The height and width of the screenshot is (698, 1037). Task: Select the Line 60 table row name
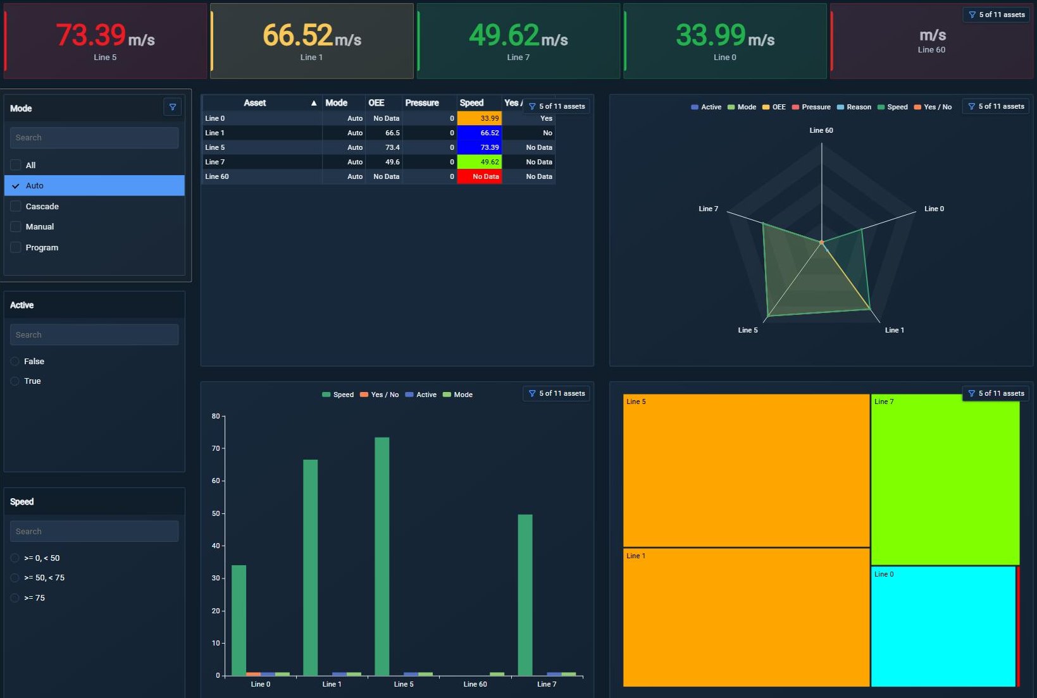(217, 176)
